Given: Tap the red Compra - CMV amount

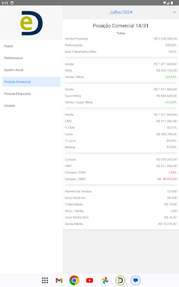Looking at the screenshot, I should [167, 179].
